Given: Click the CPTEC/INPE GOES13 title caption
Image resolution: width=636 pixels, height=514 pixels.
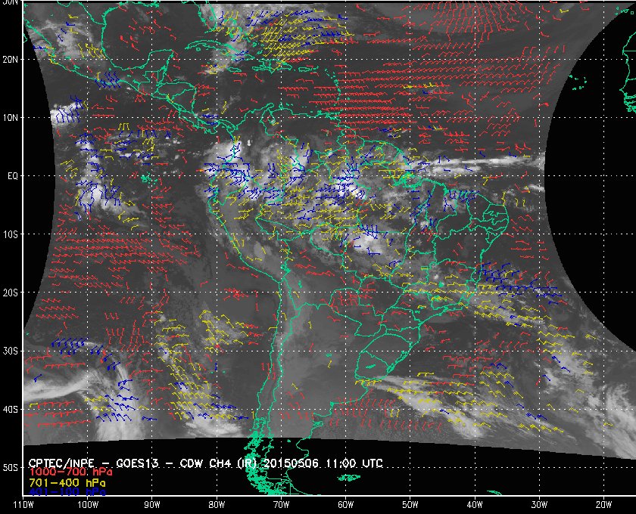Looking at the screenshot, I should [206, 463].
